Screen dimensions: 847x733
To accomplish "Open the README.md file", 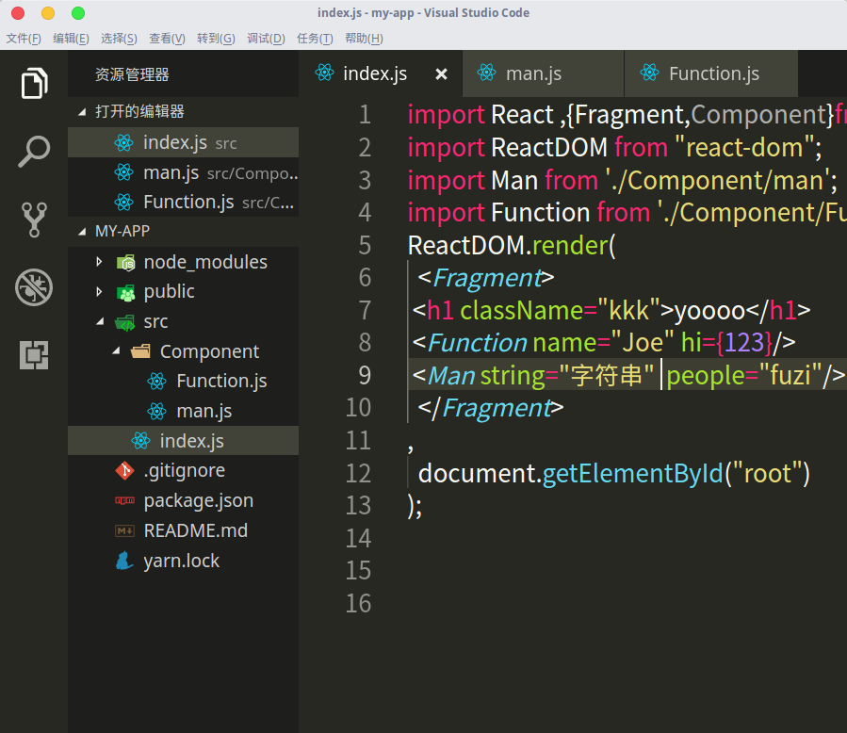I will pos(183,530).
